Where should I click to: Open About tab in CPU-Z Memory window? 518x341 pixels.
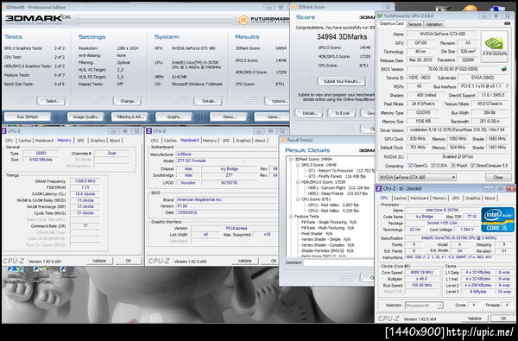tap(115, 141)
